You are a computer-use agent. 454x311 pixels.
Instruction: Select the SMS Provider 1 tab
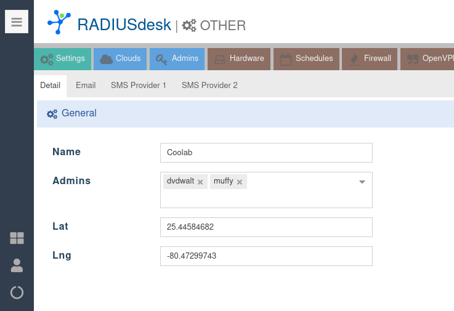(139, 86)
